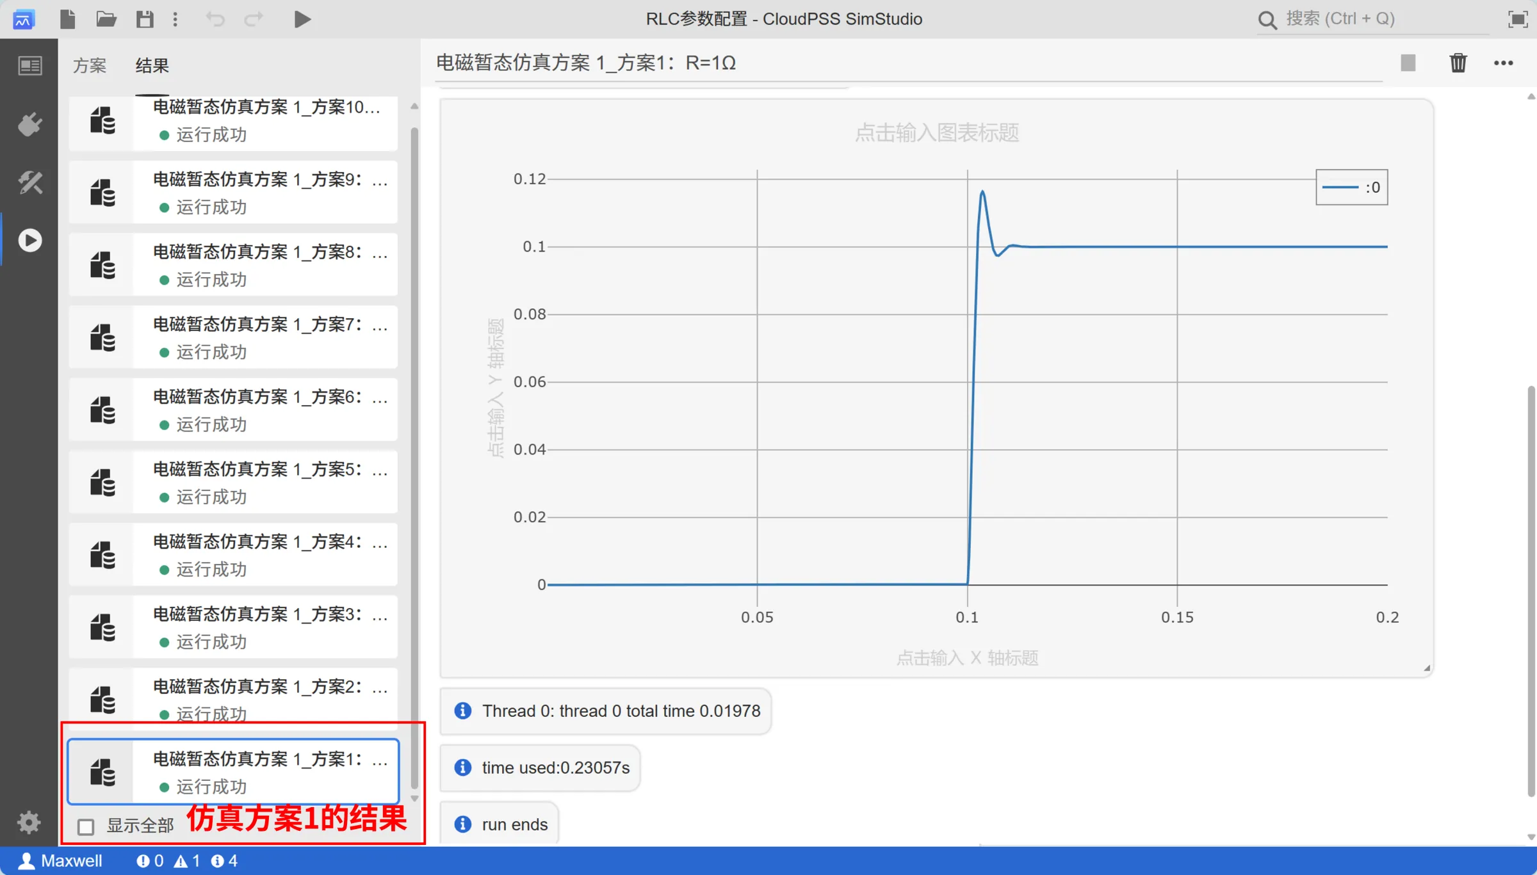1537x875 pixels.
Task: Click the database icon of 方案7 result
Action: tap(102, 337)
